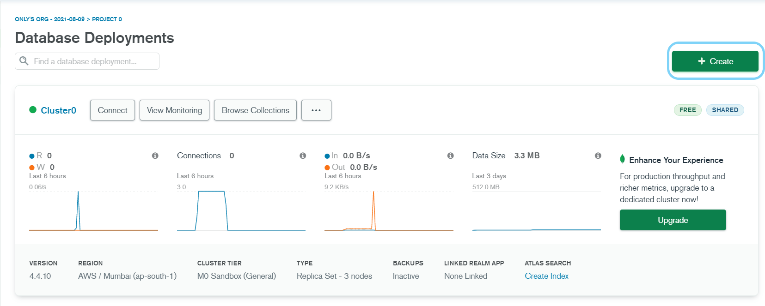Open View Monitoring for Cluster0
The width and height of the screenshot is (765, 306).
[x=174, y=110]
